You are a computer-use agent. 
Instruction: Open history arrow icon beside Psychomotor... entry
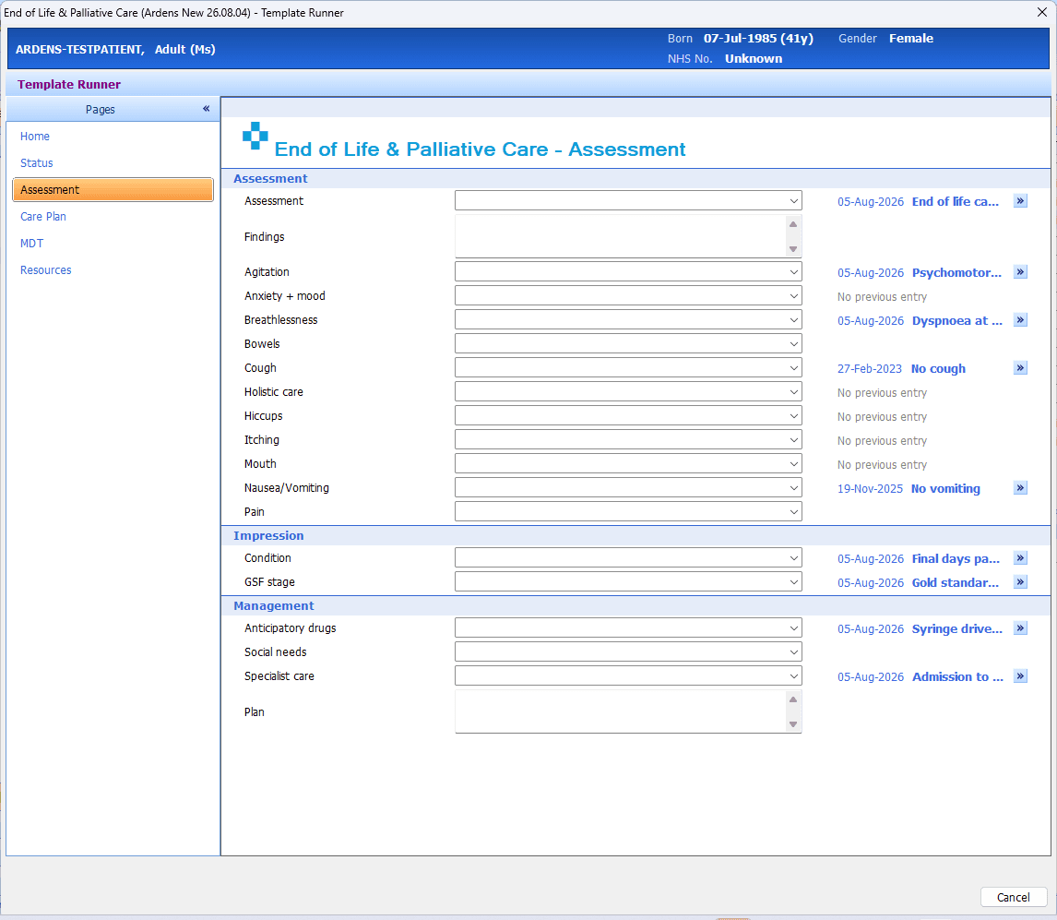coord(1021,272)
